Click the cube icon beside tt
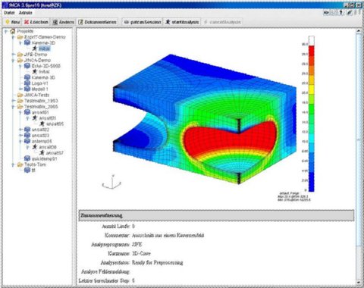This screenshot has width=364, height=288. [27, 171]
